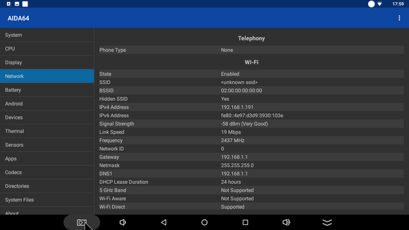Open the three-dot overflow menu
409x230 pixels.
pyautogui.click(x=399, y=18)
